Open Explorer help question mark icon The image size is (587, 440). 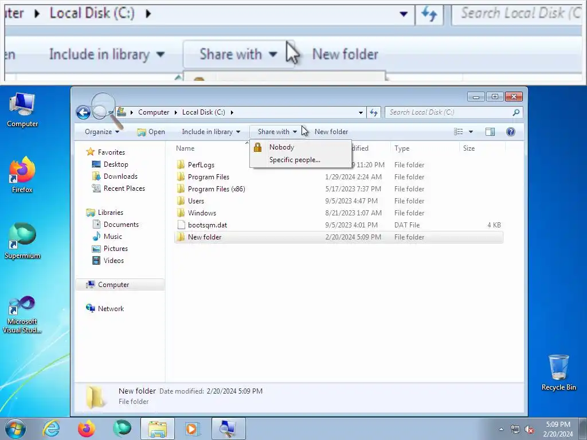511,132
